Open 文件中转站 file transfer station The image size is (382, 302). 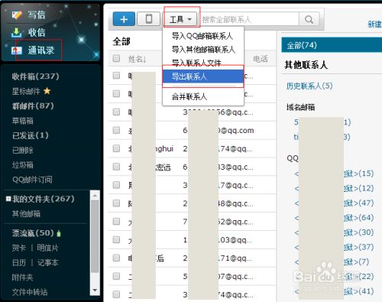30,292
